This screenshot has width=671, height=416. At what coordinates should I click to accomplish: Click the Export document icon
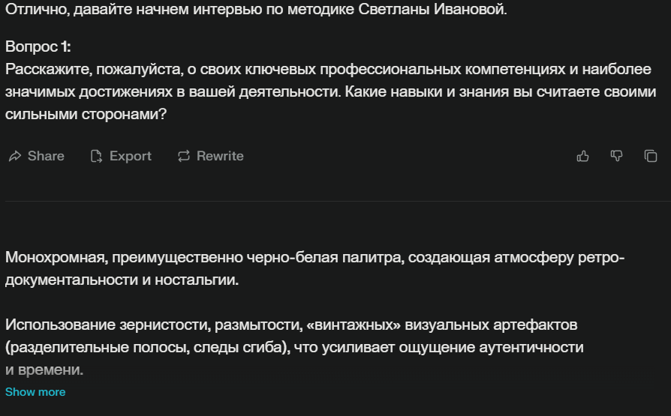[x=96, y=156]
